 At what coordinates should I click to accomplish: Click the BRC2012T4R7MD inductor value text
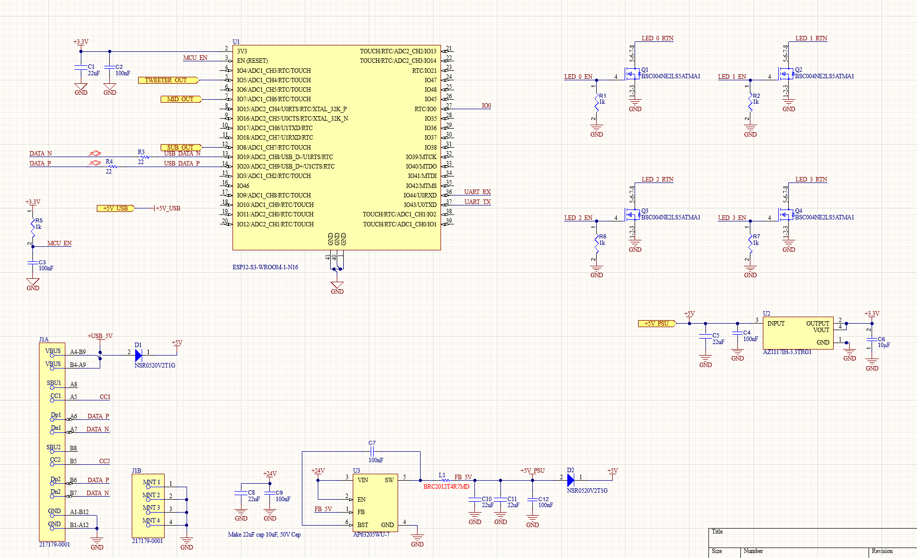pos(447,487)
